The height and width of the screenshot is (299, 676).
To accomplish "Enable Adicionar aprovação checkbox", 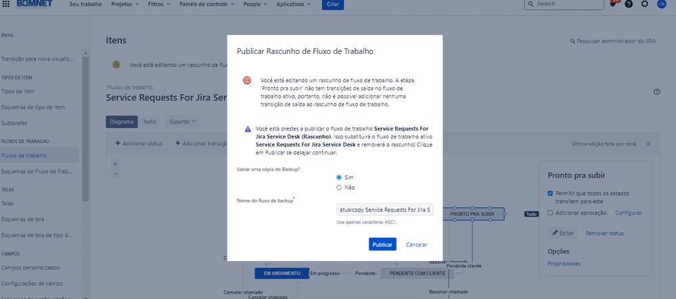I will tap(550, 213).
